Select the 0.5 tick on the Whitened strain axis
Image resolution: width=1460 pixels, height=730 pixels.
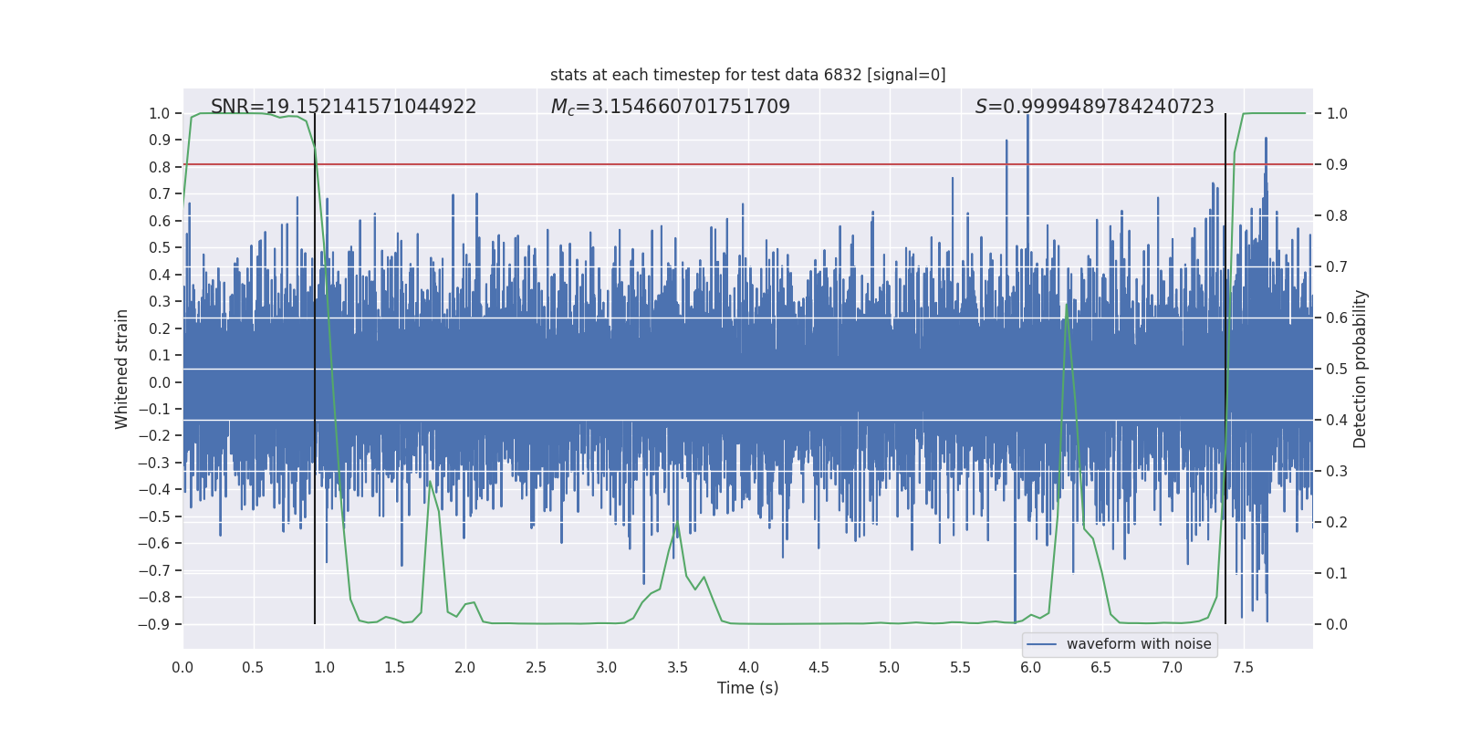pos(160,248)
